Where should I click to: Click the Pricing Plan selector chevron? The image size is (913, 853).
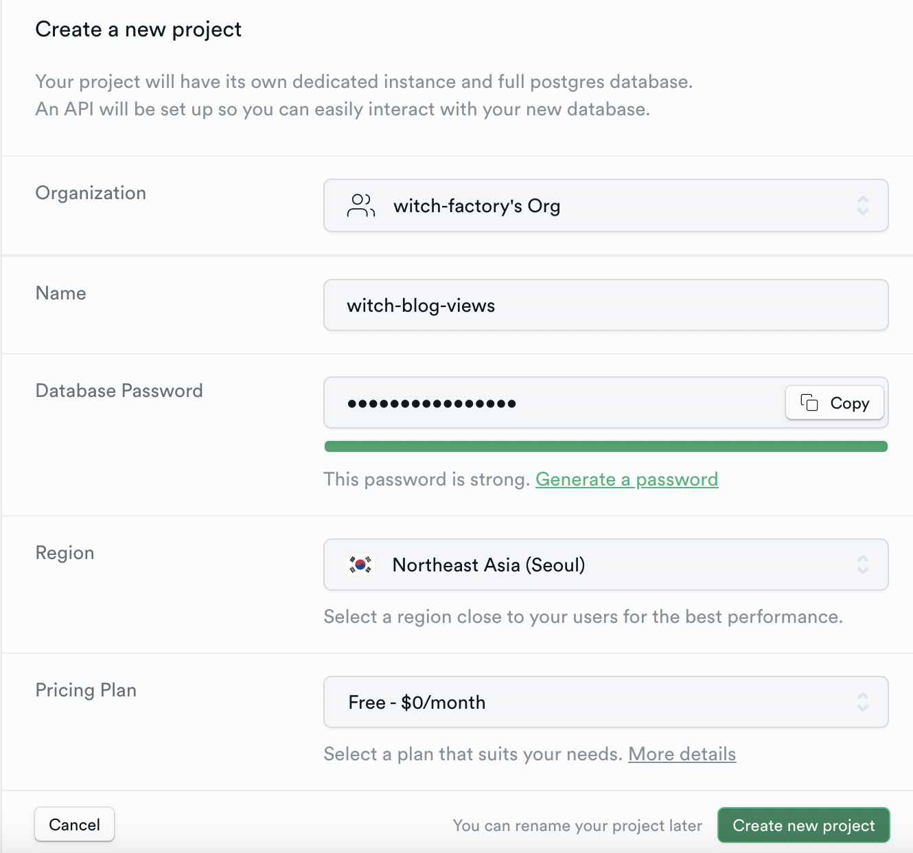click(x=863, y=702)
